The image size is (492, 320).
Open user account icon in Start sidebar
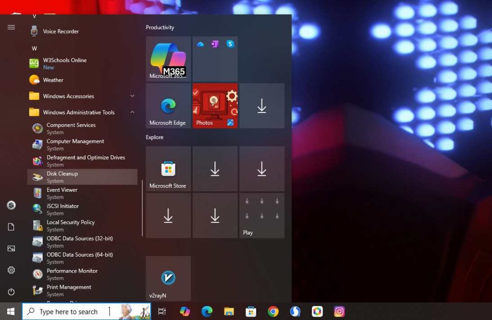[12, 205]
